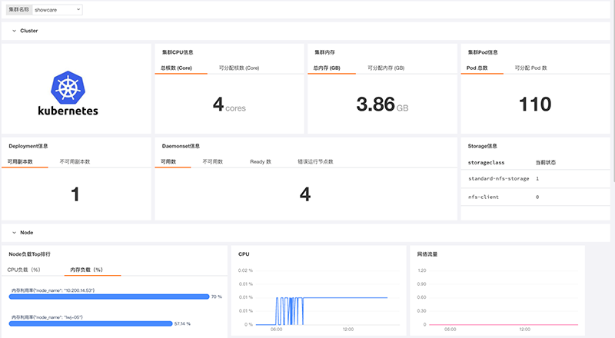Switch to Ready 数 tab
This screenshot has width=615, height=338.
click(x=261, y=161)
